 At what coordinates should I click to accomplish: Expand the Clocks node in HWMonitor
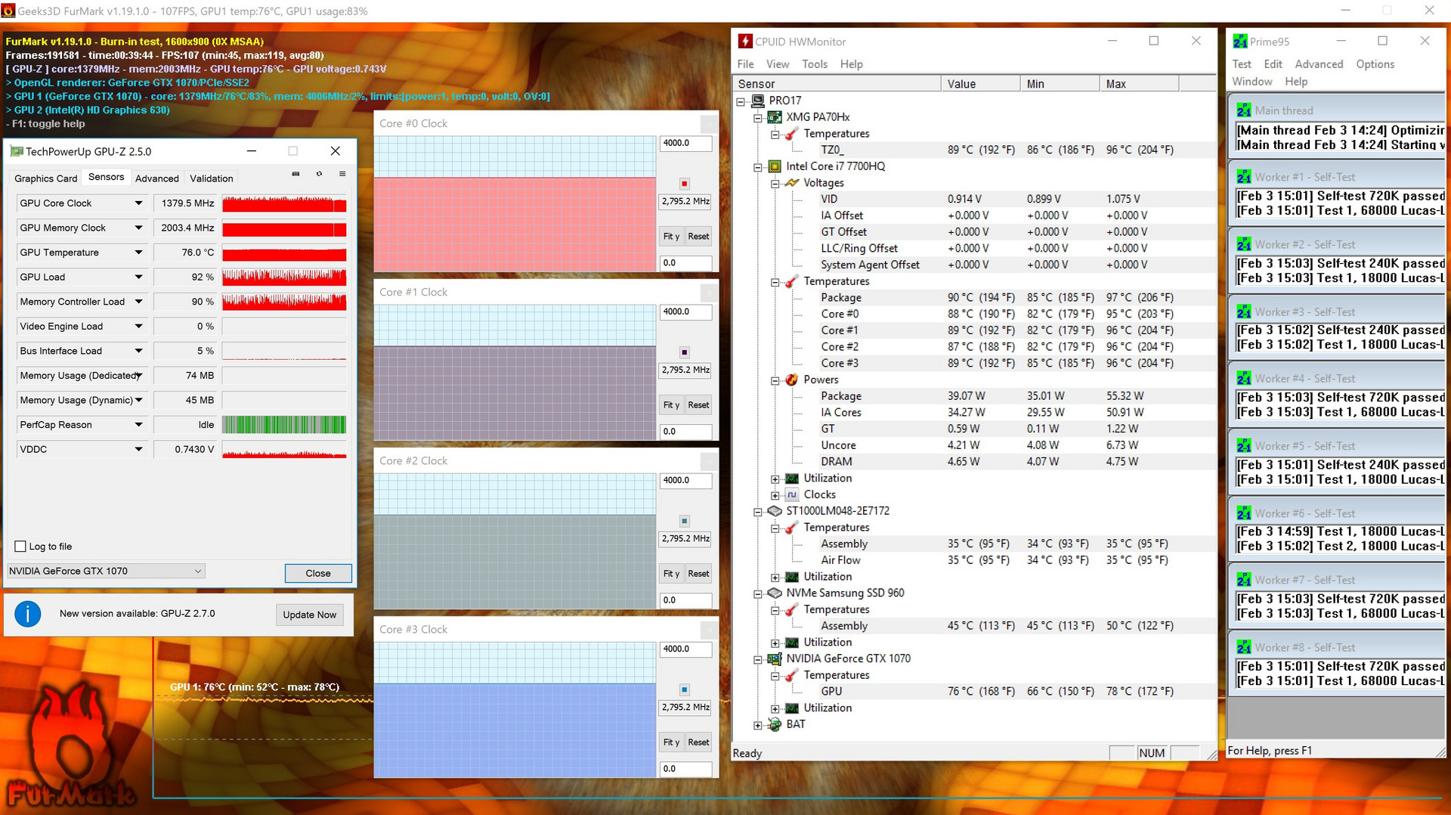point(775,495)
